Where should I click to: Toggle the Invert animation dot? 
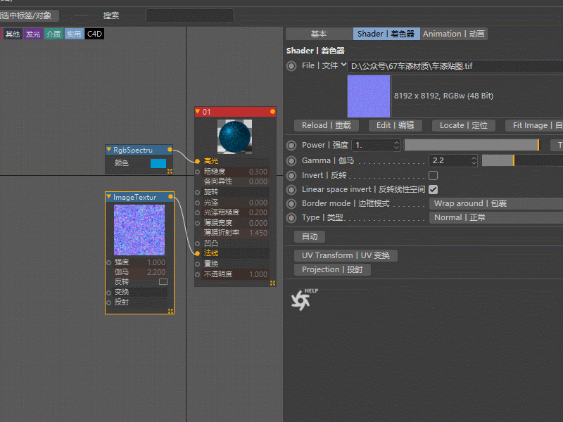point(291,175)
